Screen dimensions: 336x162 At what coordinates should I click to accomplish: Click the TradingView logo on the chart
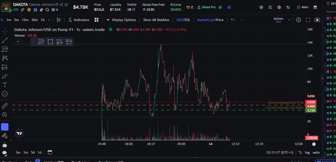point(19,134)
